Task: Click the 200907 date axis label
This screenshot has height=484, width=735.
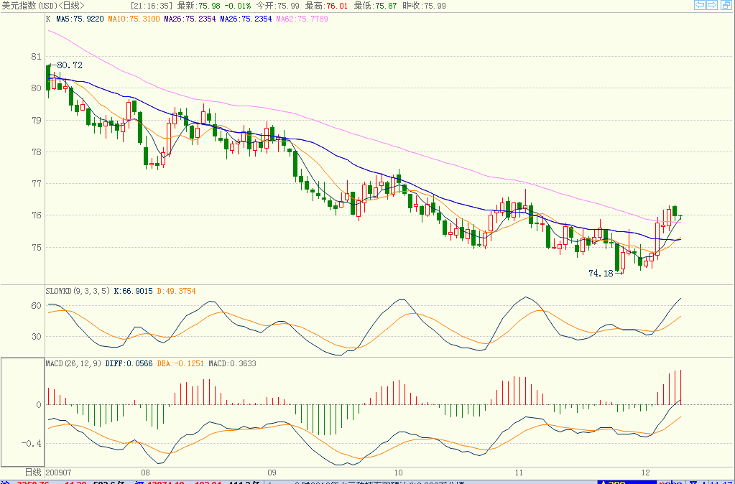Action: [x=59, y=472]
